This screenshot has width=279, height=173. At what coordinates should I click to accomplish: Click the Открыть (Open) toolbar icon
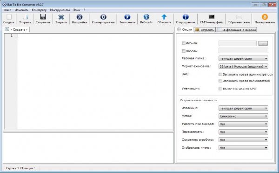coord(26,17)
